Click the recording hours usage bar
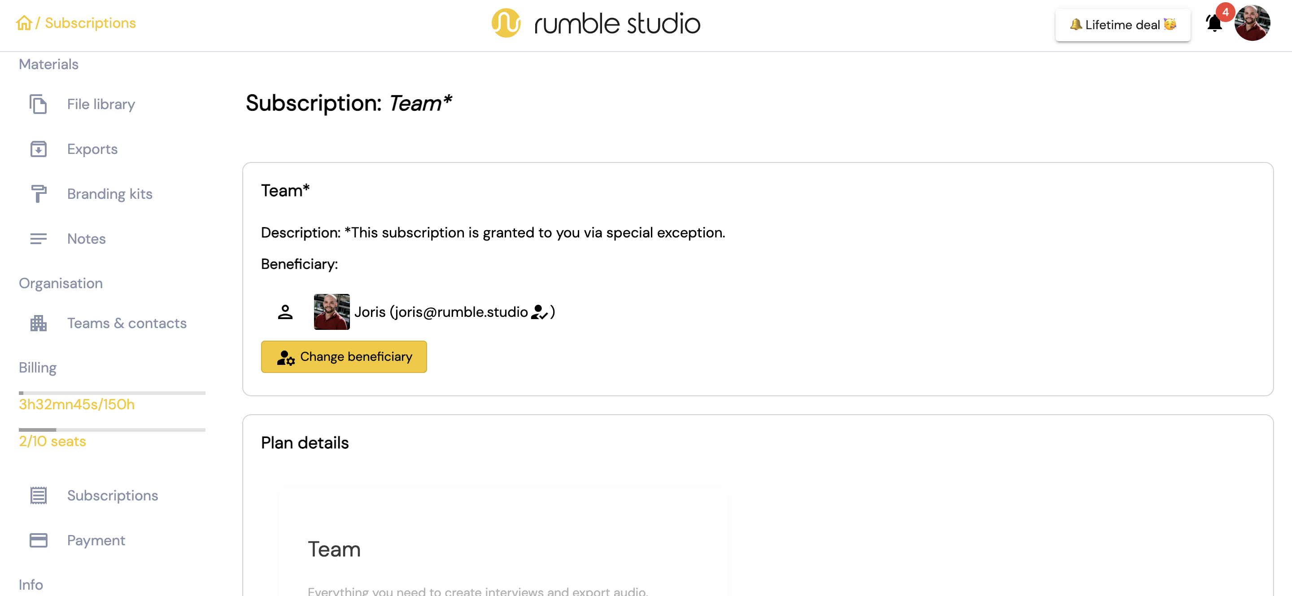This screenshot has width=1292, height=596. 112,393
